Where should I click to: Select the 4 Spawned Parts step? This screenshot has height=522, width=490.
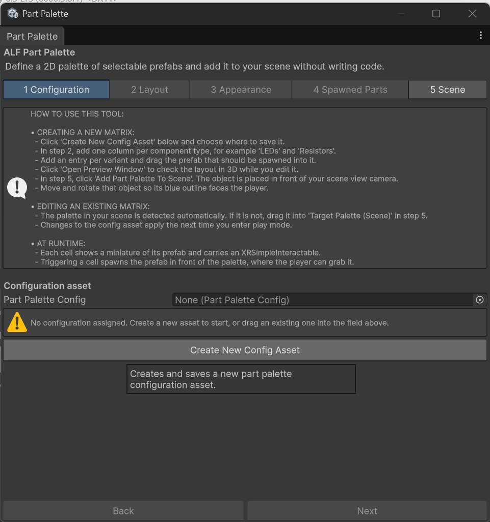pos(350,90)
